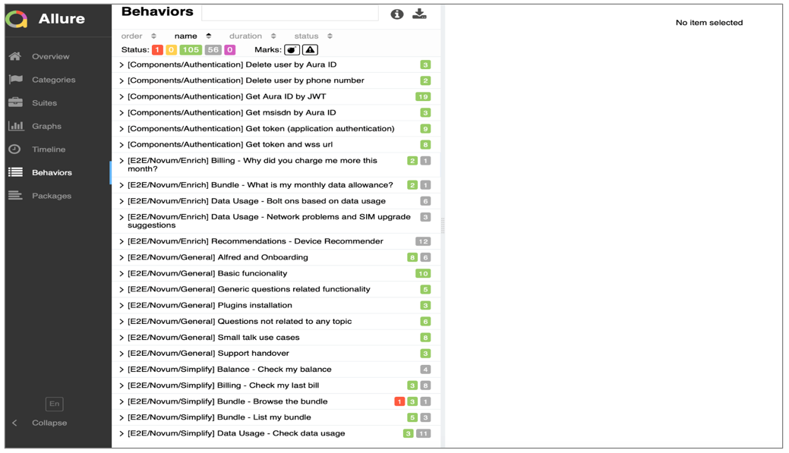
Task: Click gray 12 badge on Device Recommender
Action: [423, 241]
